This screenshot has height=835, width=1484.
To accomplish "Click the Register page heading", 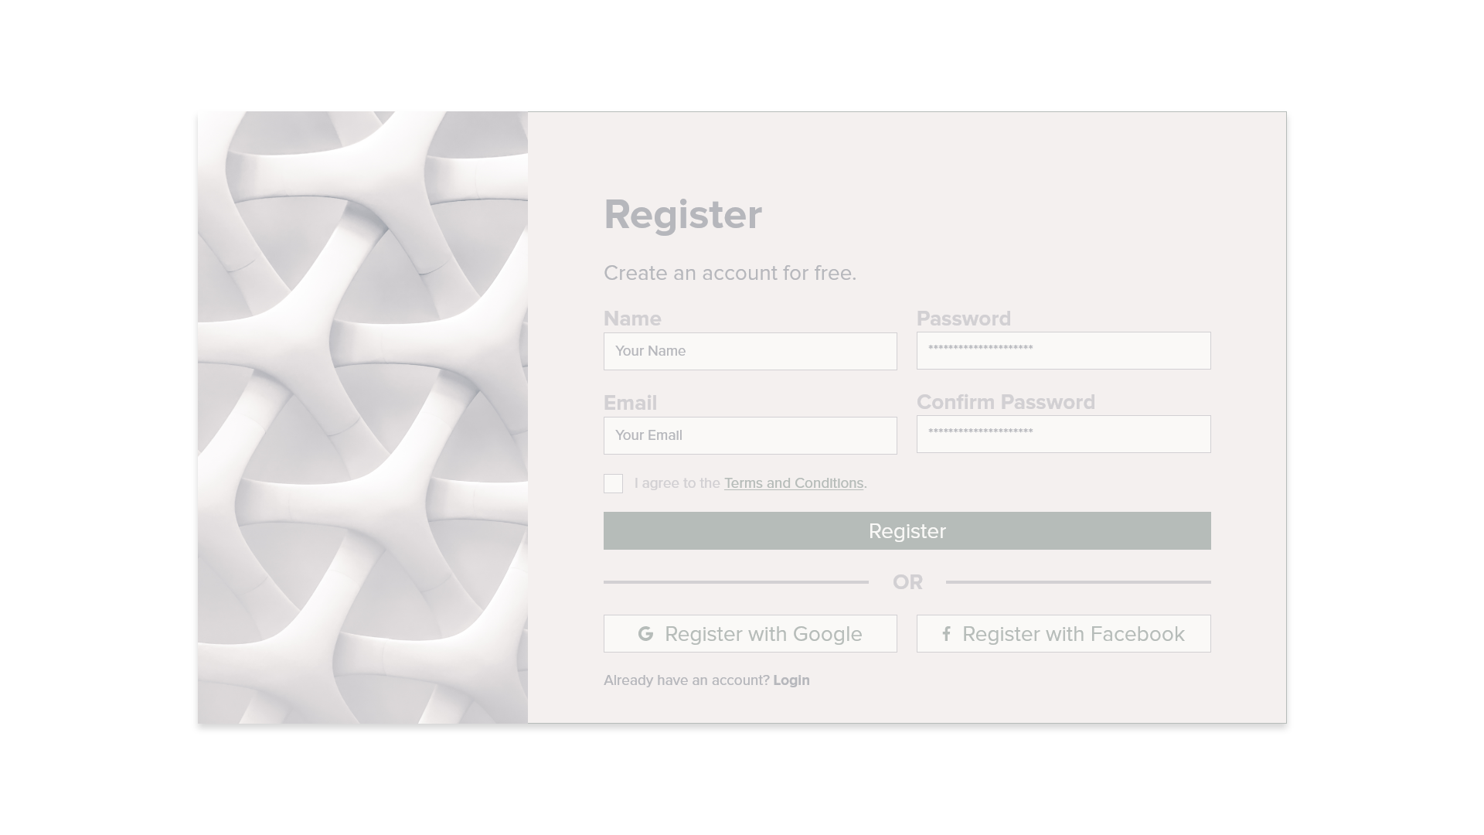I will coord(682,214).
